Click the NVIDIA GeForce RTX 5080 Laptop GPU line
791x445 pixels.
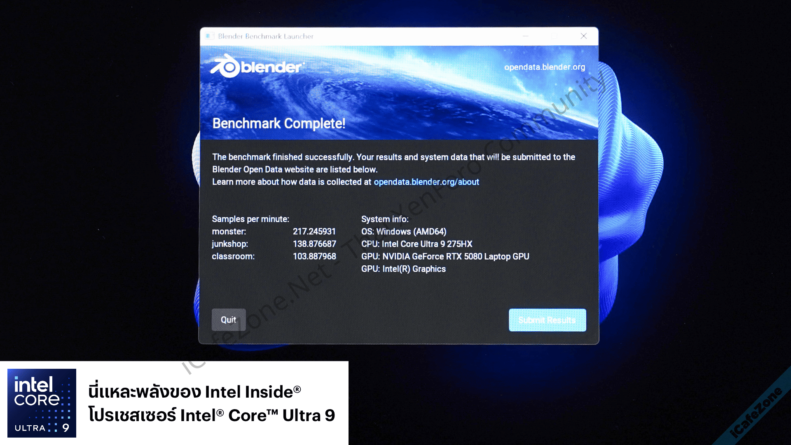tap(445, 256)
